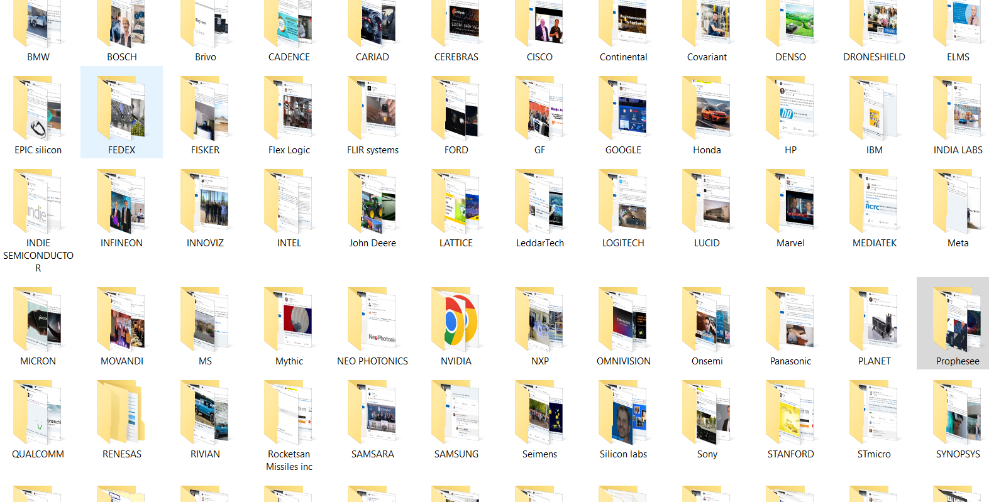Click the QUALCOMM folder label
Viewport: 989px width, 502px height.
(38, 454)
